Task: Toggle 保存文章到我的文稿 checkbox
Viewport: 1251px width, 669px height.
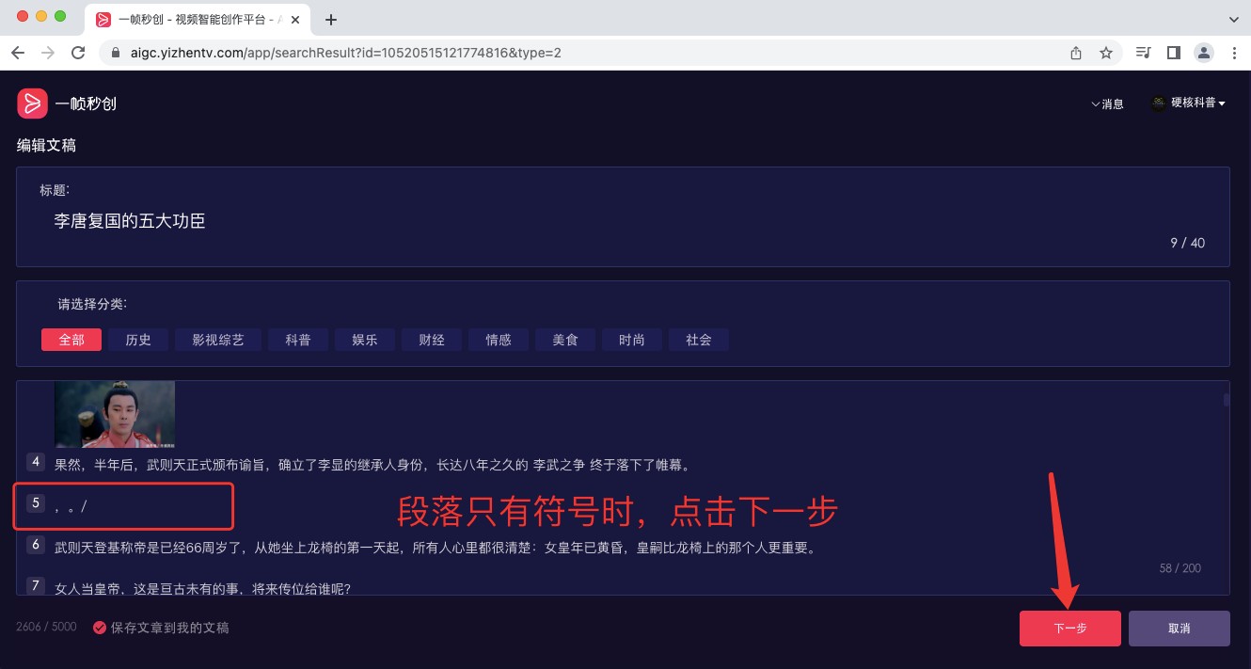Action: click(99, 628)
